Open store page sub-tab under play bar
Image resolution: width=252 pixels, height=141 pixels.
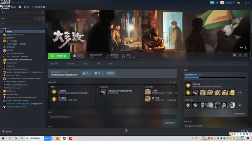tap(54, 64)
